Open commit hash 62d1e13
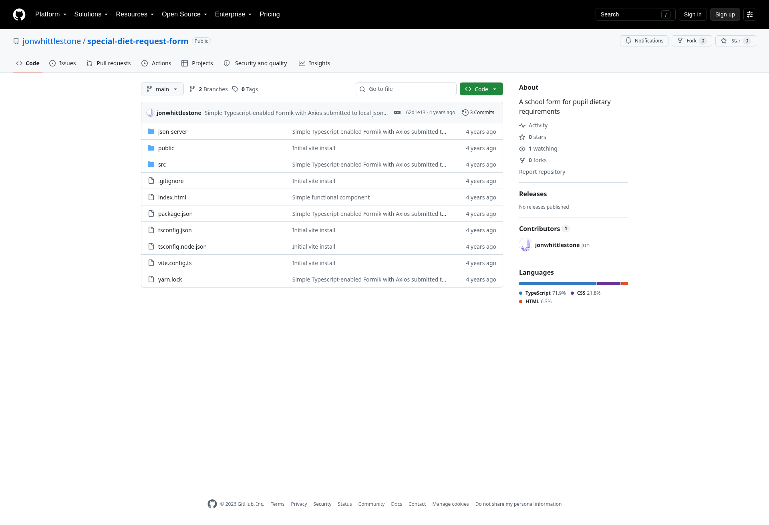The height and width of the screenshot is (525, 769). 416,113
